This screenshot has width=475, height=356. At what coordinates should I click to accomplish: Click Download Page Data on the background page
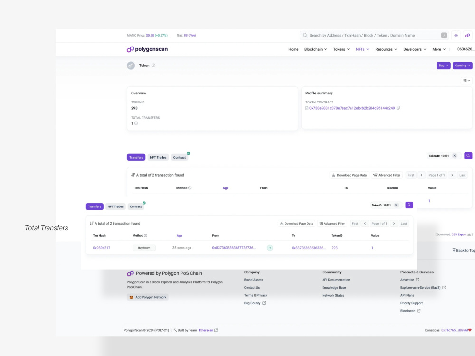coord(349,175)
